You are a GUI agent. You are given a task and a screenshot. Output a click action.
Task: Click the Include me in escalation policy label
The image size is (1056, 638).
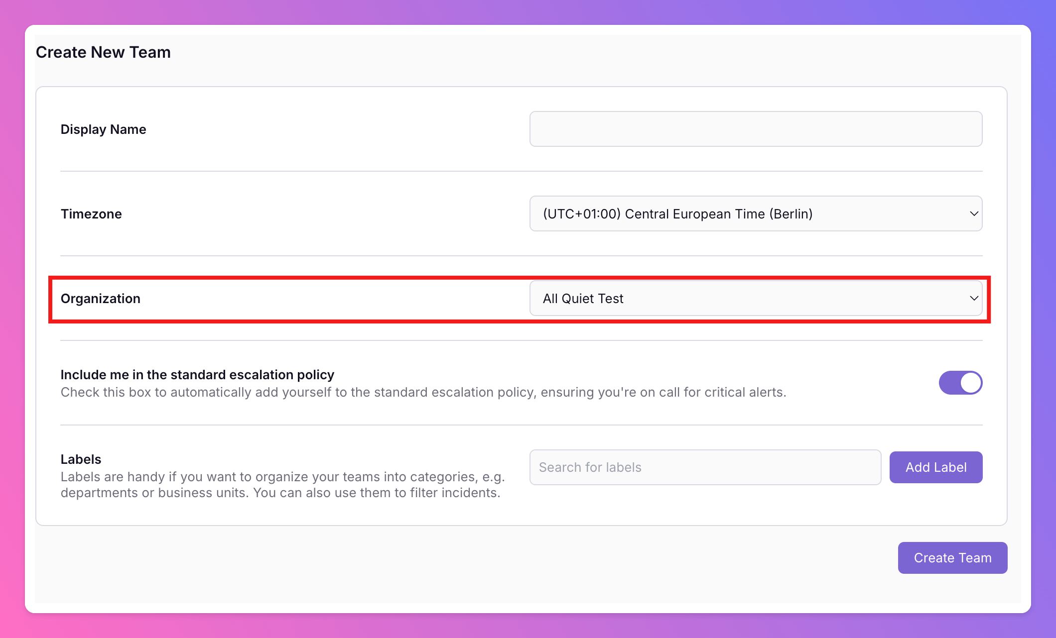pyautogui.click(x=197, y=375)
